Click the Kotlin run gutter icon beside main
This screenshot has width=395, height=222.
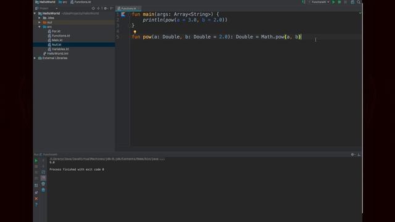coord(123,14)
